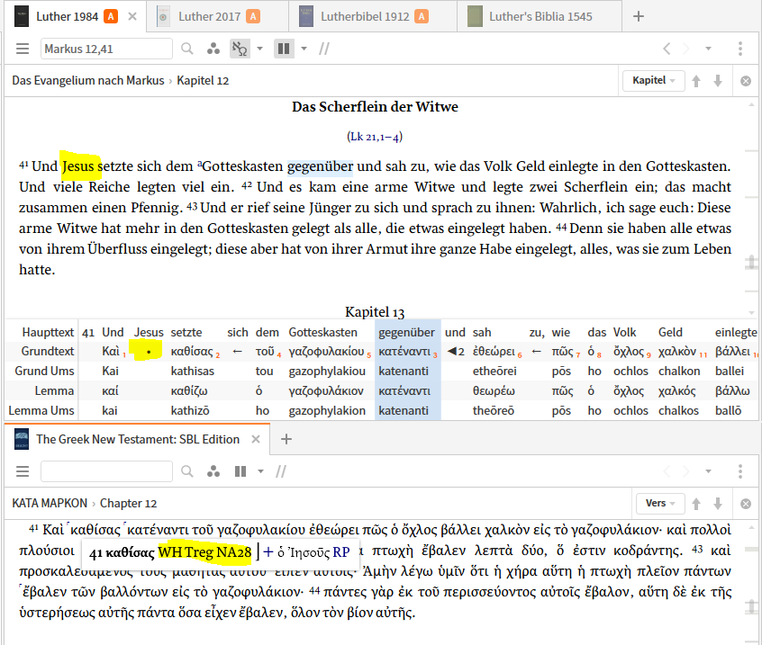Click the Haupttext interlinear row label
This screenshot has height=645, width=762.
point(48,333)
